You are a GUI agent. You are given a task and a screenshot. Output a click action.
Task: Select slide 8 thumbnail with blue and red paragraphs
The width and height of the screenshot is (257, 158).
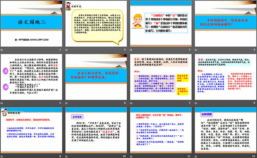[225, 77]
